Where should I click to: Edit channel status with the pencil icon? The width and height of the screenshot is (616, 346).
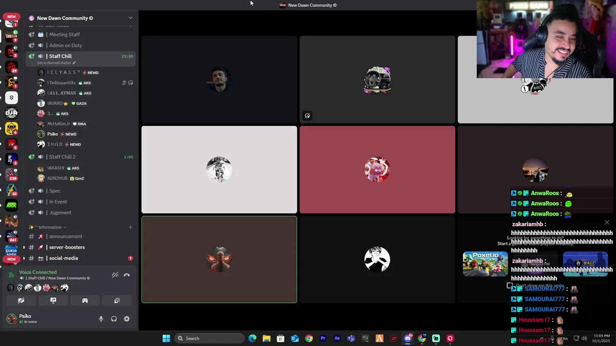point(74,63)
